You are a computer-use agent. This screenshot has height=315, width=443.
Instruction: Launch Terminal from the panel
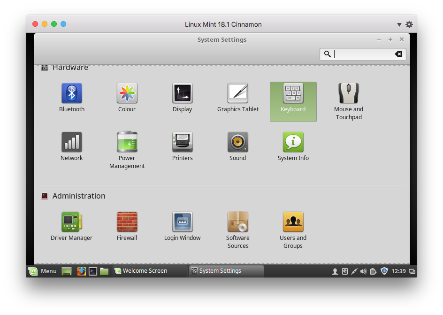(x=93, y=271)
